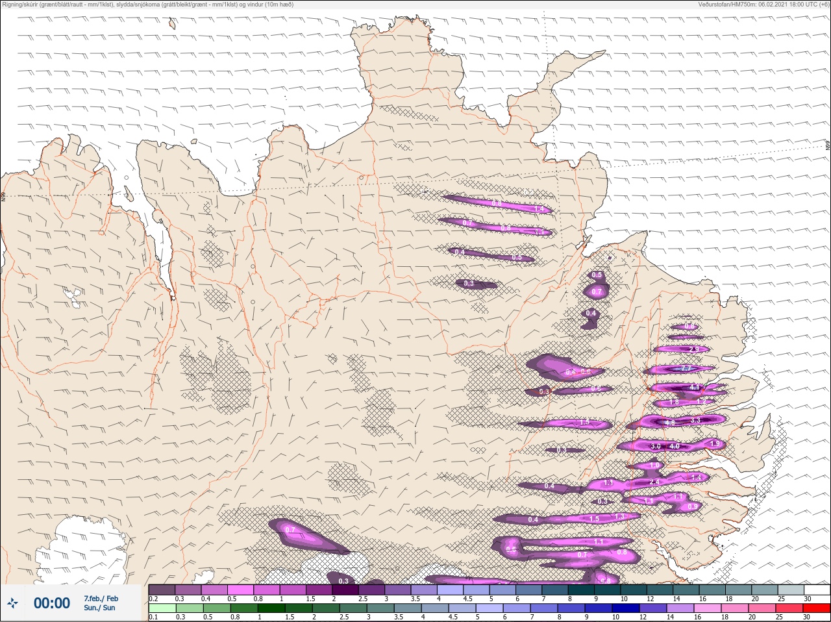The width and height of the screenshot is (831, 622).
Task: Click the '2.9' precipitation value on the map
Action: pyautogui.click(x=694, y=349)
